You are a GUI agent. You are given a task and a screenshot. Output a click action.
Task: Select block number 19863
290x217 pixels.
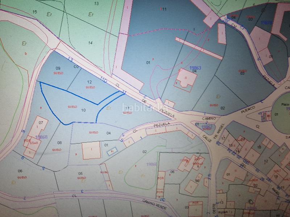click(x=195, y=68)
